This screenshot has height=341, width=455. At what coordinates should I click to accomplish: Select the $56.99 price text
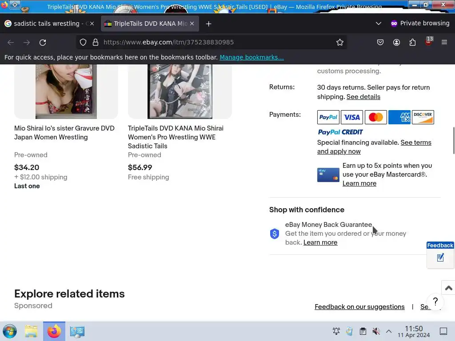pos(140,167)
